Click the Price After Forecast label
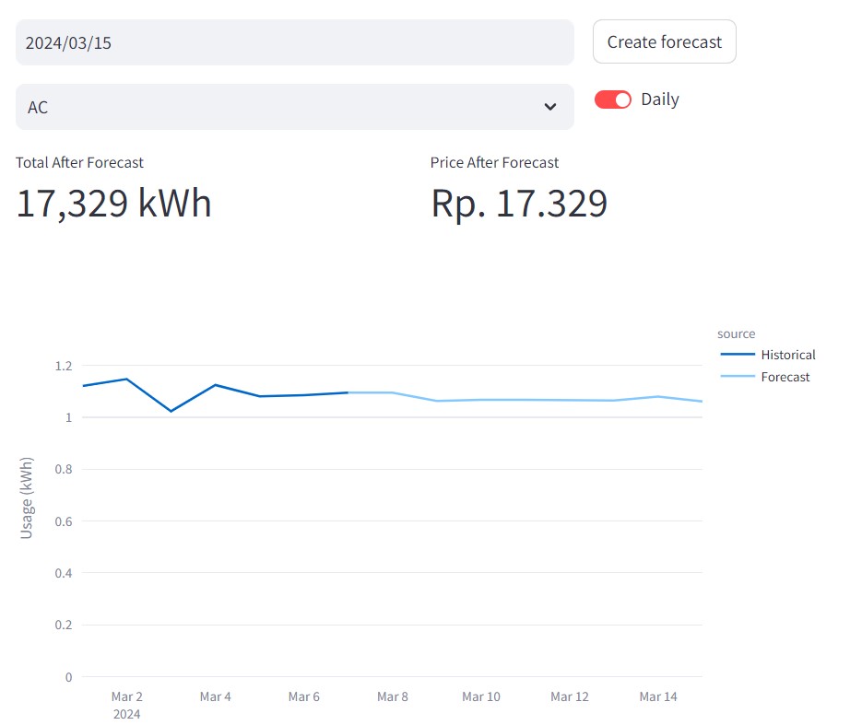This screenshot has width=850, height=725. pyautogui.click(x=495, y=162)
